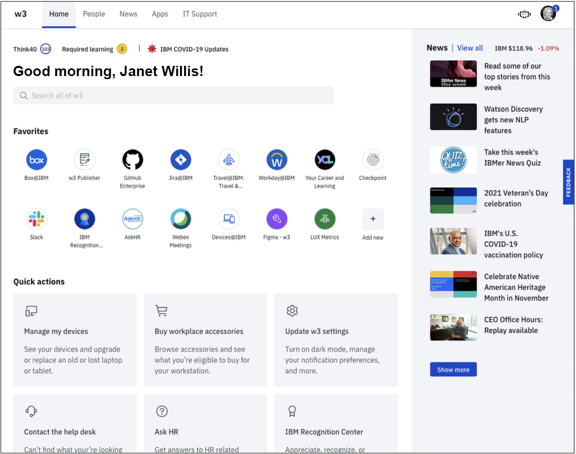Open Jira@IBM favorite icon

[181, 160]
